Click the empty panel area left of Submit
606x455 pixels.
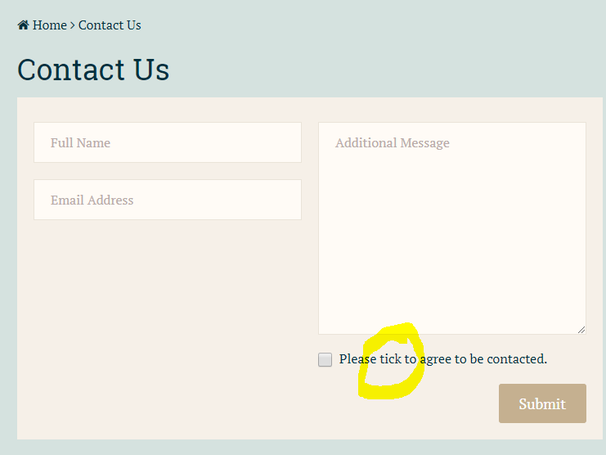click(x=245, y=403)
